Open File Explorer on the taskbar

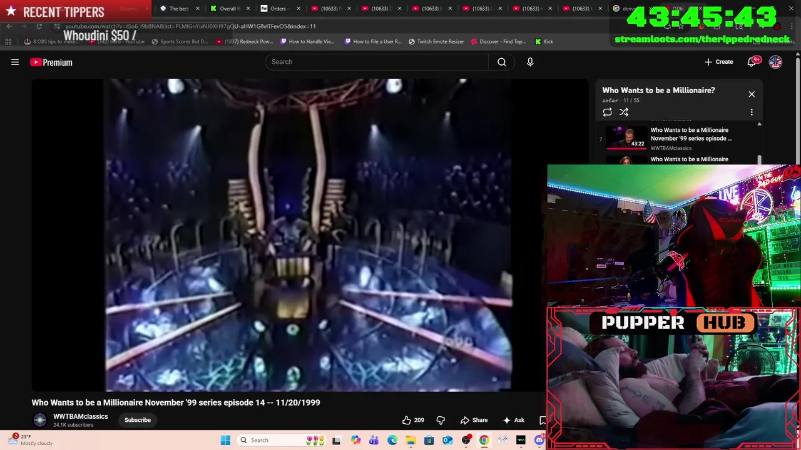(x=411, y=441)
